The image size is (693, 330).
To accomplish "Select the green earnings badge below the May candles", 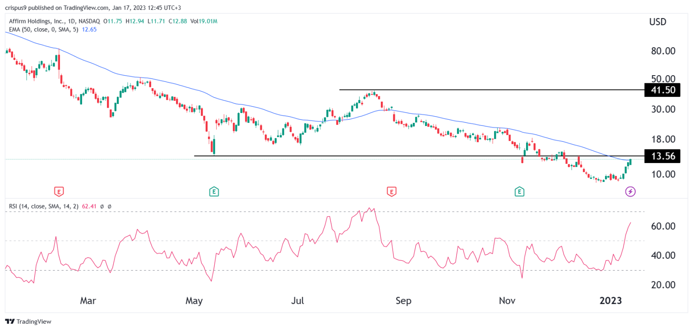I will coord(213,191).
